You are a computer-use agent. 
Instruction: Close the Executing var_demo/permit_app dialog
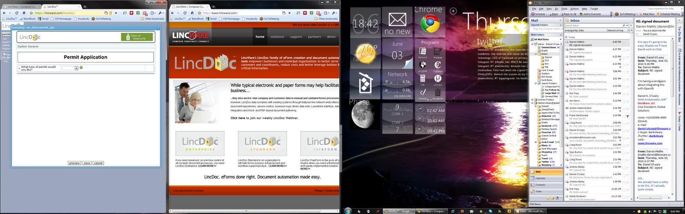(x=158, y=27)
